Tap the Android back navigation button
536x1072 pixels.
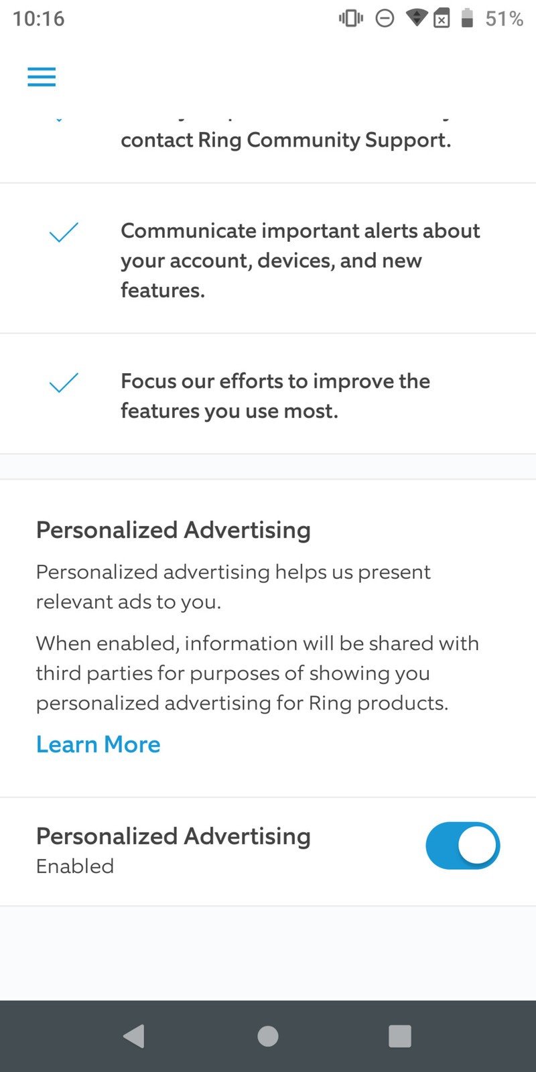(x=134, y=1036)
